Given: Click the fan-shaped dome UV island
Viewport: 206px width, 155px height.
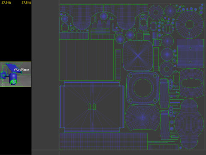Looking at the screenshot, I should [142, 118].
